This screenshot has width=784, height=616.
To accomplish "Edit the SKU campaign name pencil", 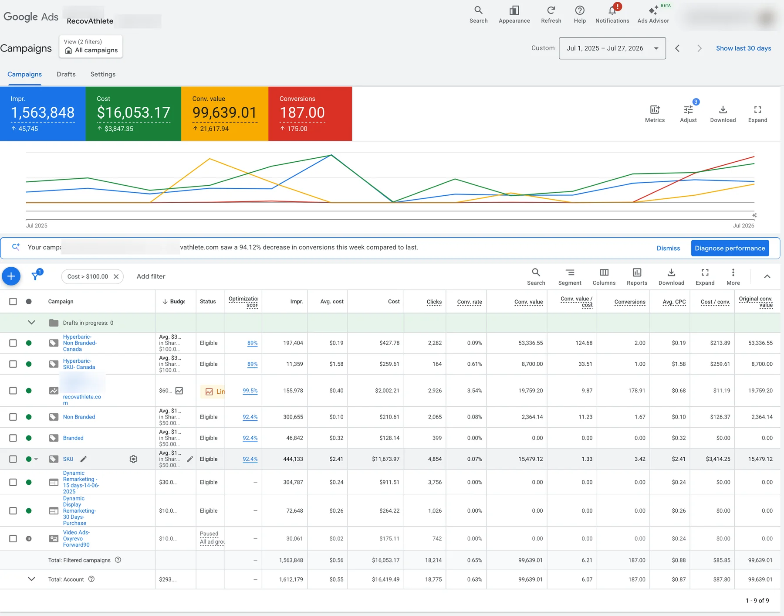I will coord(84,459).
